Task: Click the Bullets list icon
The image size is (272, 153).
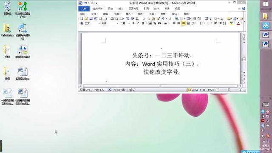Action: click(208, 23)
